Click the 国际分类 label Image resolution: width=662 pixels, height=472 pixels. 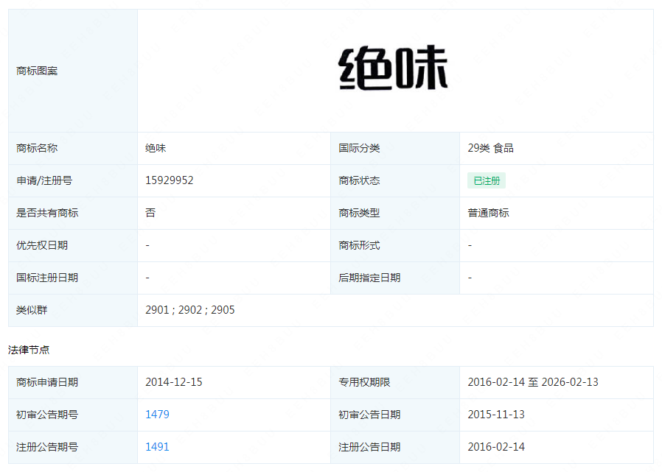(x=359, y=148)
